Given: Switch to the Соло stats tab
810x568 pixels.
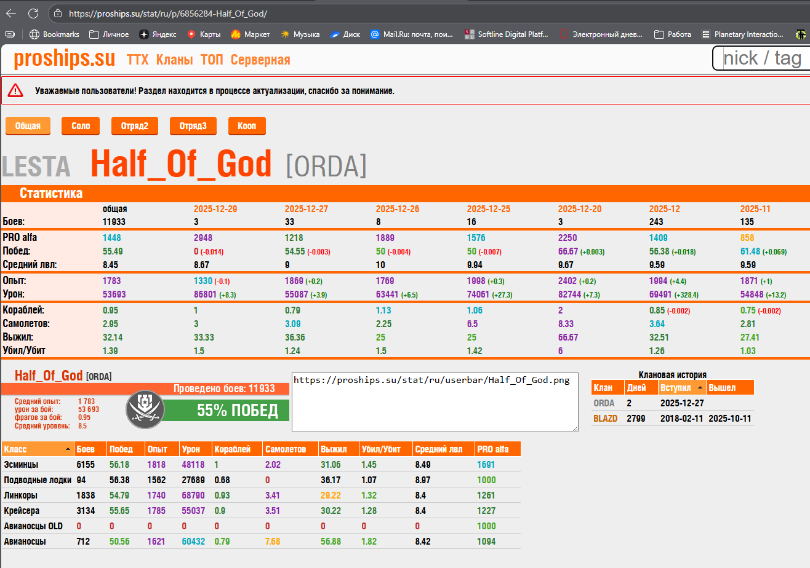Looking at the screenshot, I should 81,126.
